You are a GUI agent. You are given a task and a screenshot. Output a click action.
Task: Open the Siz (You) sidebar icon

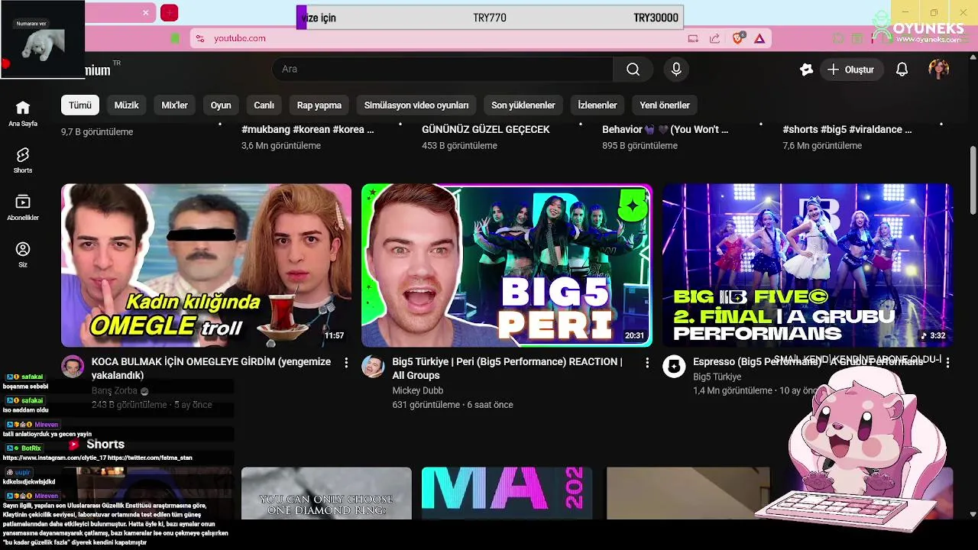pyautogui.click(x=23, y=254)
